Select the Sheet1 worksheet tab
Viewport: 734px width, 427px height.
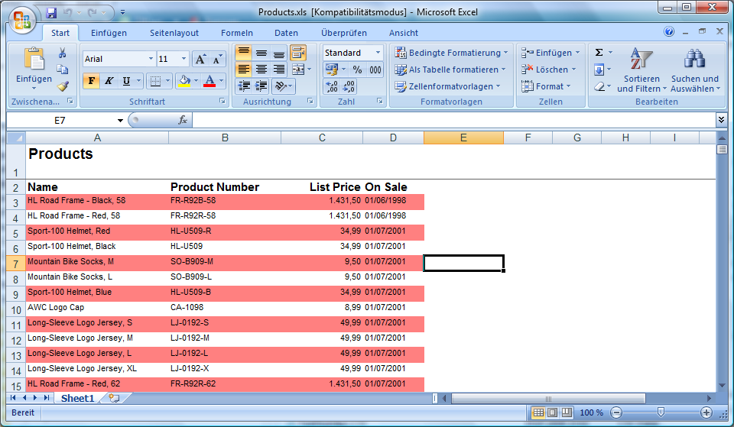77,398
